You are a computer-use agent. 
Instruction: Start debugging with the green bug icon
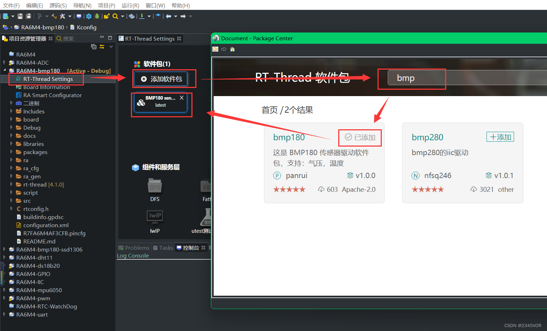pyautogui.click(x=97, y=16)
